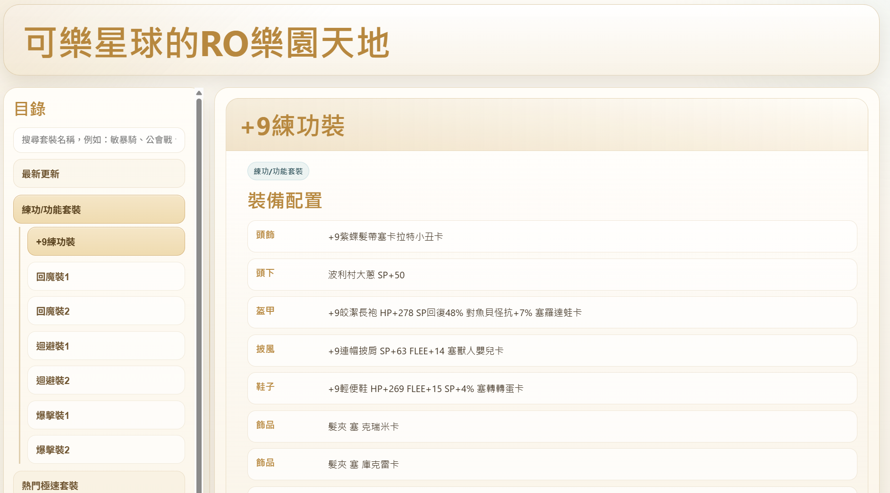890x493 pixels.
Task: Click the 頭飾 equipment row
Action: click(x=551, y=236)
